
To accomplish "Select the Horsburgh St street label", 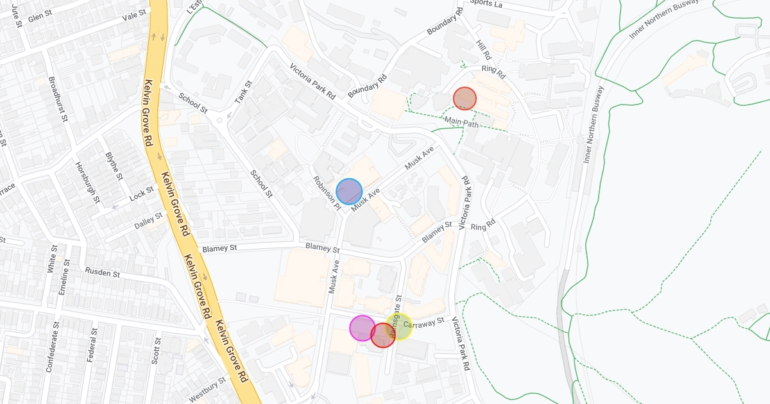I will pos(86,182).
